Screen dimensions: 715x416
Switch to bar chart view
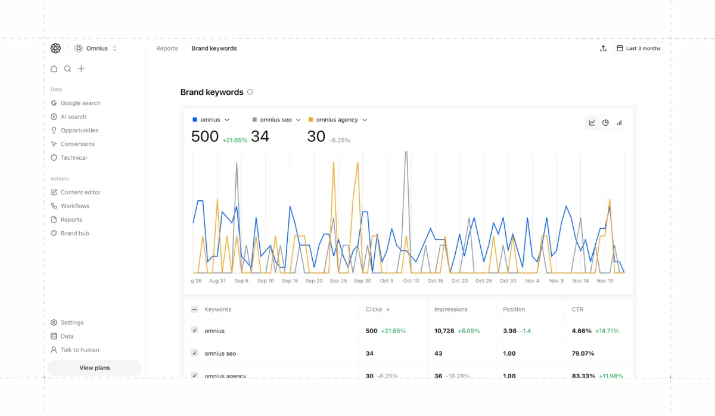[619, 123]
